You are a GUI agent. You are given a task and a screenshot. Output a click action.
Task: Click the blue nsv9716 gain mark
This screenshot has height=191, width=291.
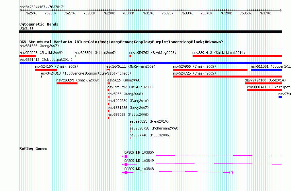(x=280, y=97)
